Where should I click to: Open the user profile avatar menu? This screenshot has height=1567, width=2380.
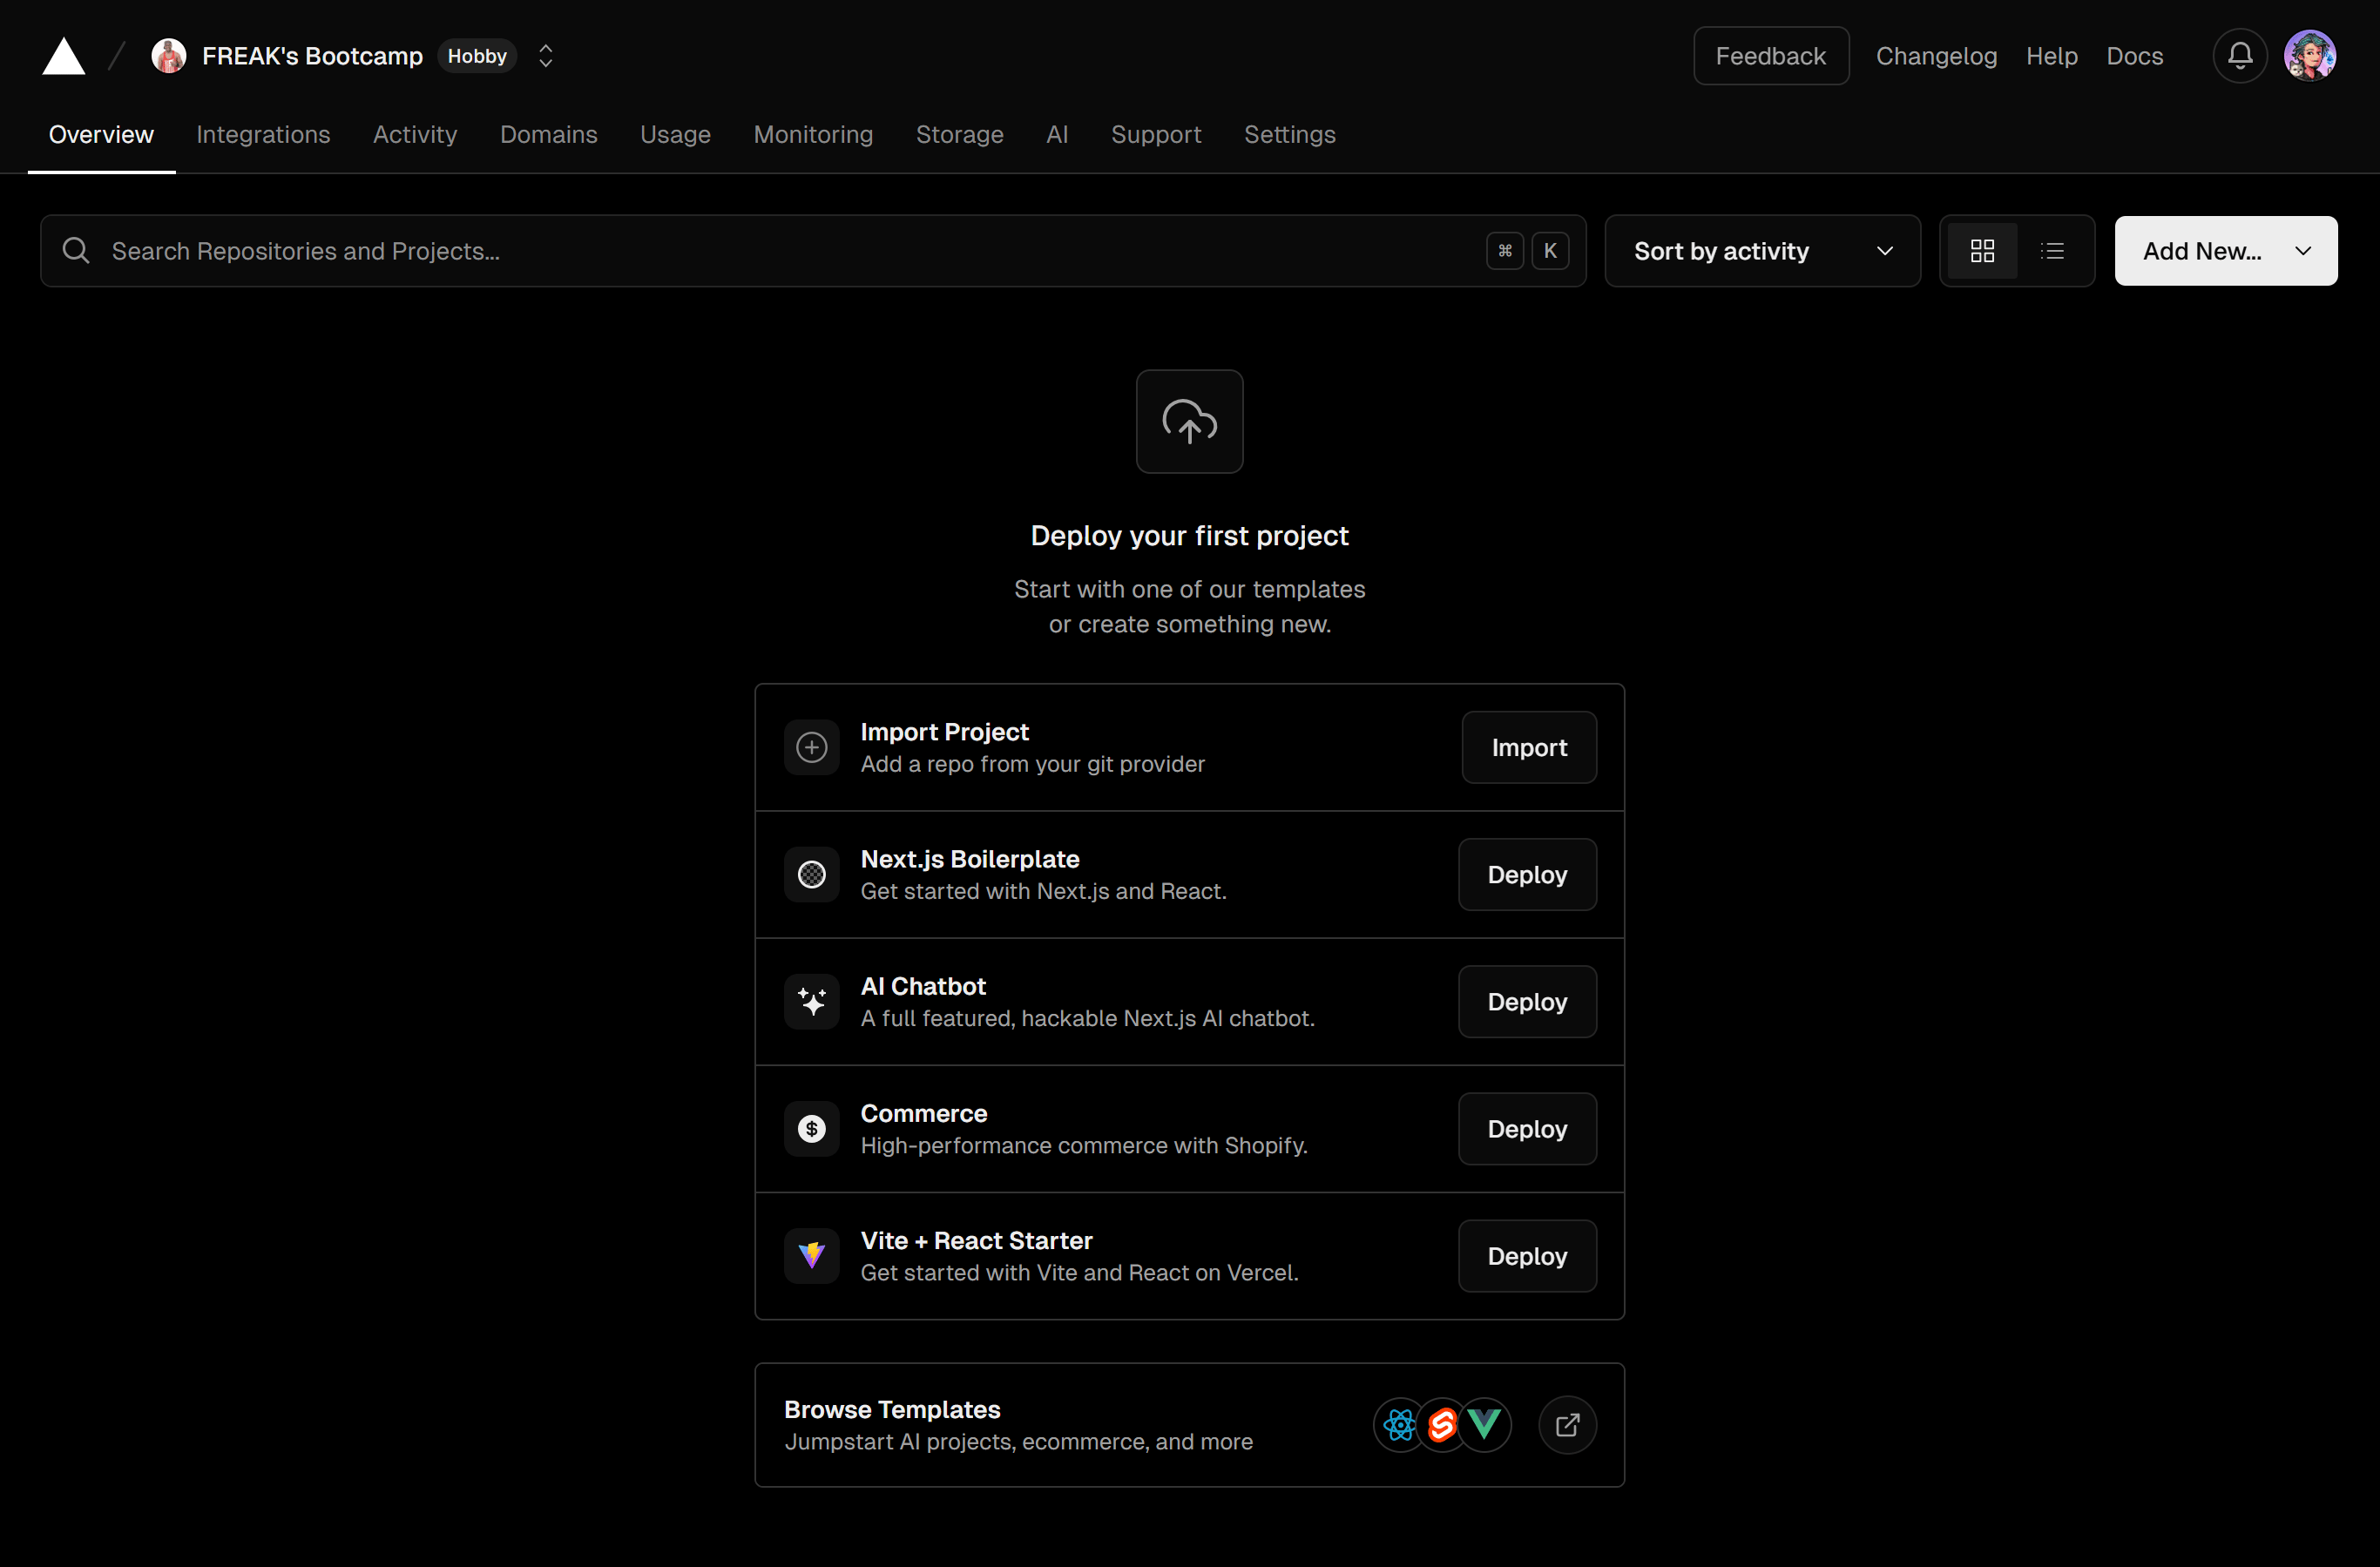click(2309, 56)
